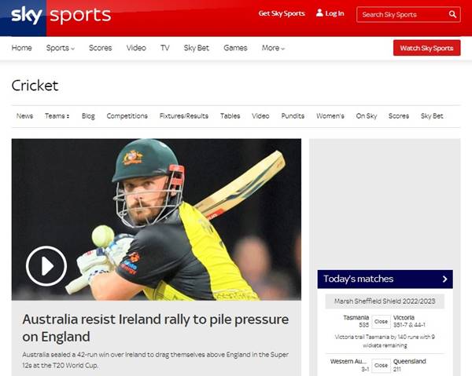
Task: Go to the Fixtures/Results cricket tab
Action: pyautogui.click(x=183, y=116)
